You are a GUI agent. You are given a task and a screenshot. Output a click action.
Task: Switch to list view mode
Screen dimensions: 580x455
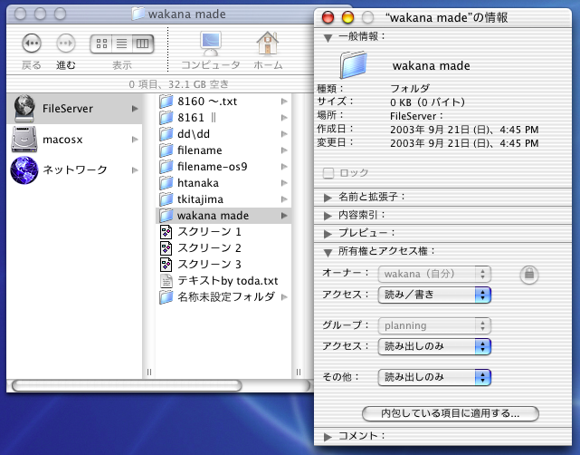coord(122,44)
